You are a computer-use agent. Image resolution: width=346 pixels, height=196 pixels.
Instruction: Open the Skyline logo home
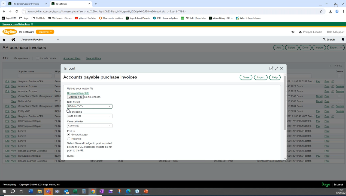[x=10, y=32]
